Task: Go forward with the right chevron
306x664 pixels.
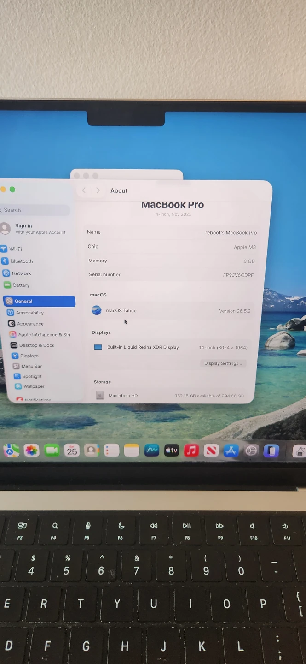Action: point(98,190)
